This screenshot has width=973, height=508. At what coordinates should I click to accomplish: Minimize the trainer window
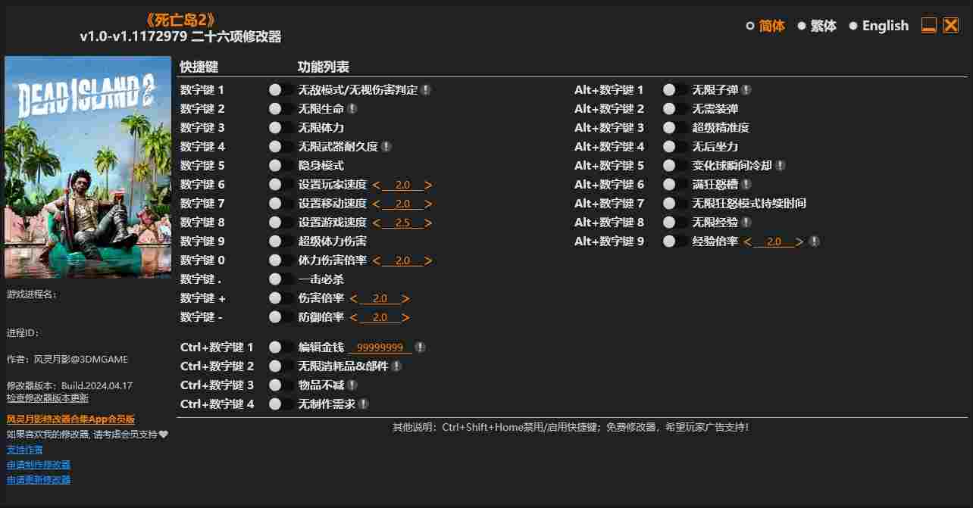point(929,25)
